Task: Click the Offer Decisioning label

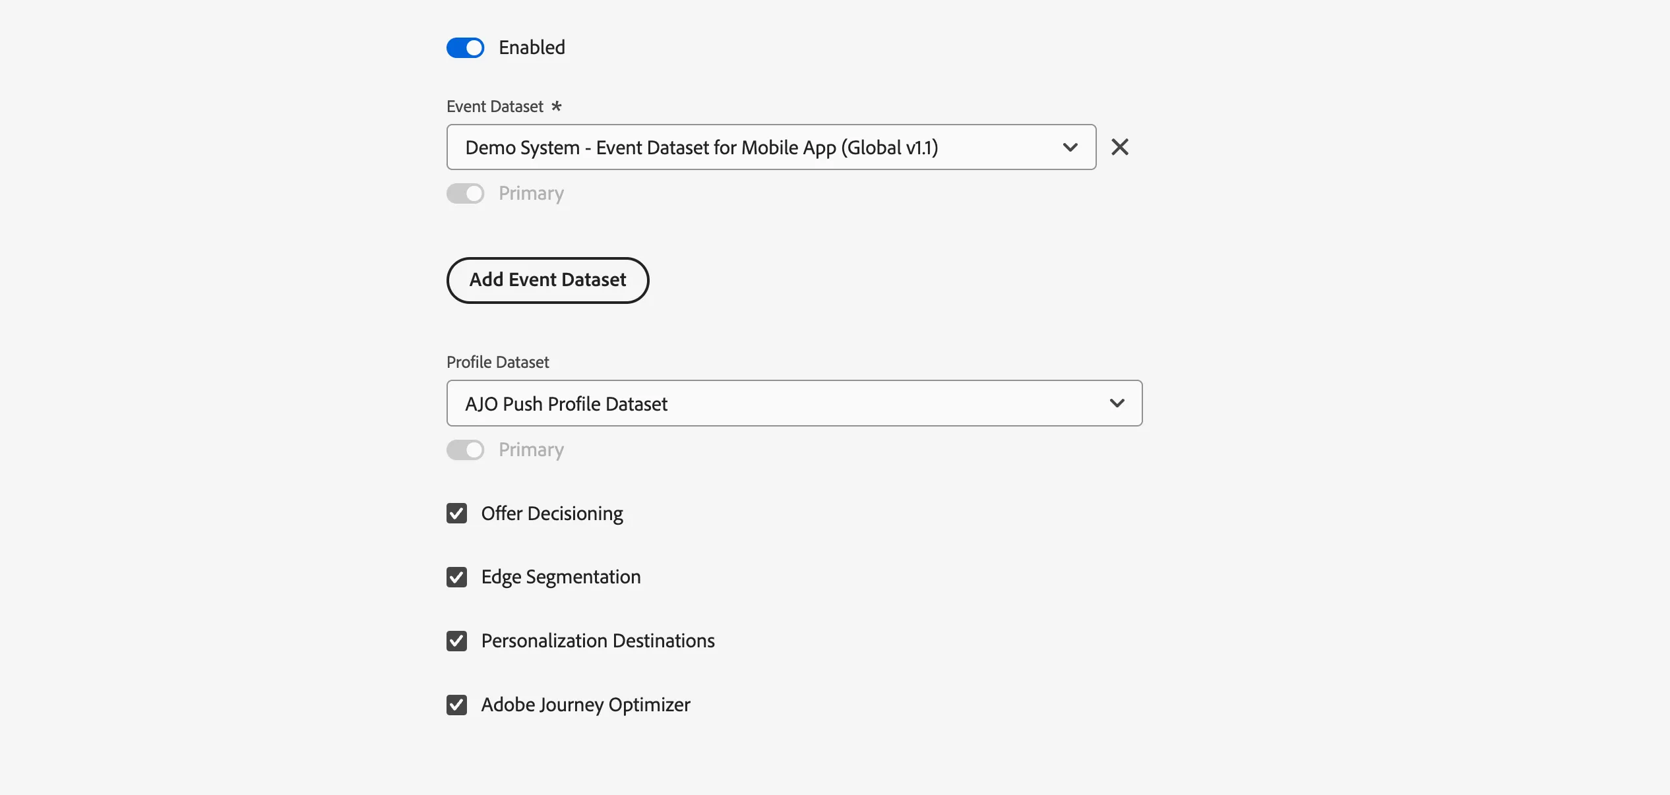Action: (552, 514)
